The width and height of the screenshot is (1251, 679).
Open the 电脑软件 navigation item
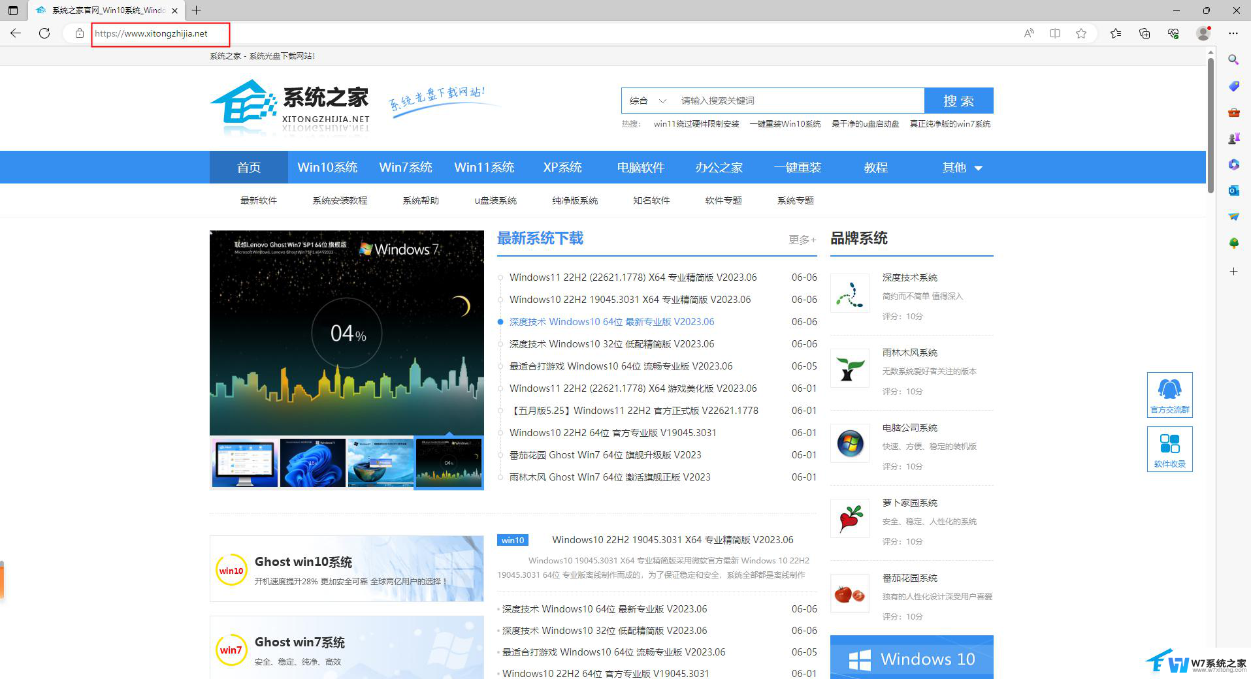pos(641,167)
